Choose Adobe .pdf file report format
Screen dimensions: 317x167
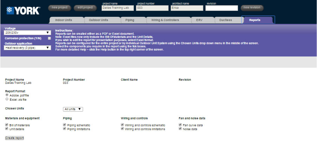7,95
